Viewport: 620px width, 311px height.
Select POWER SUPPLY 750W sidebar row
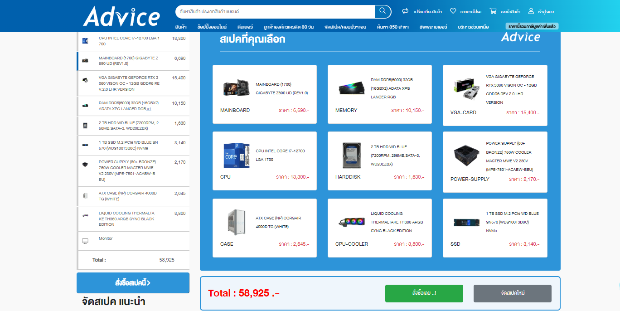pyautogui.click(x=133, y=170)
